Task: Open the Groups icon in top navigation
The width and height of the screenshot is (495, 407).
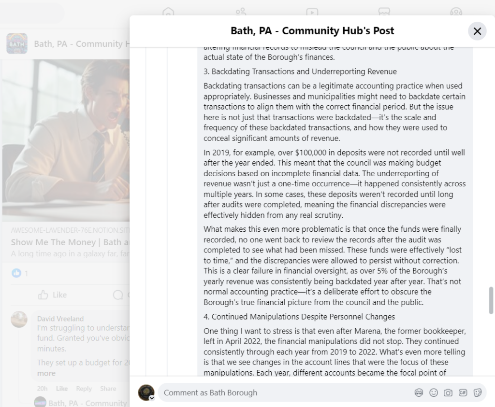Action: pyautogui.click(x=456, y=12)
